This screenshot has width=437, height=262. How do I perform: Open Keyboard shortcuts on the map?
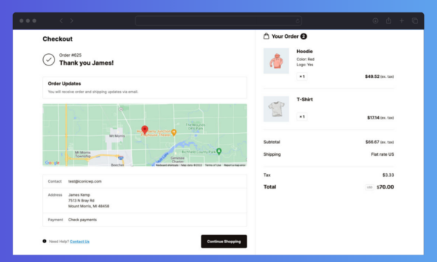[167, 165]
